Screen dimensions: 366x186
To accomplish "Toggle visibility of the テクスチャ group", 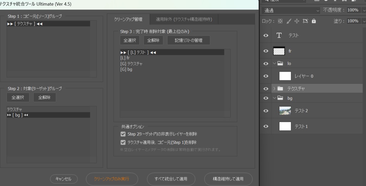I will pos(266,89).
